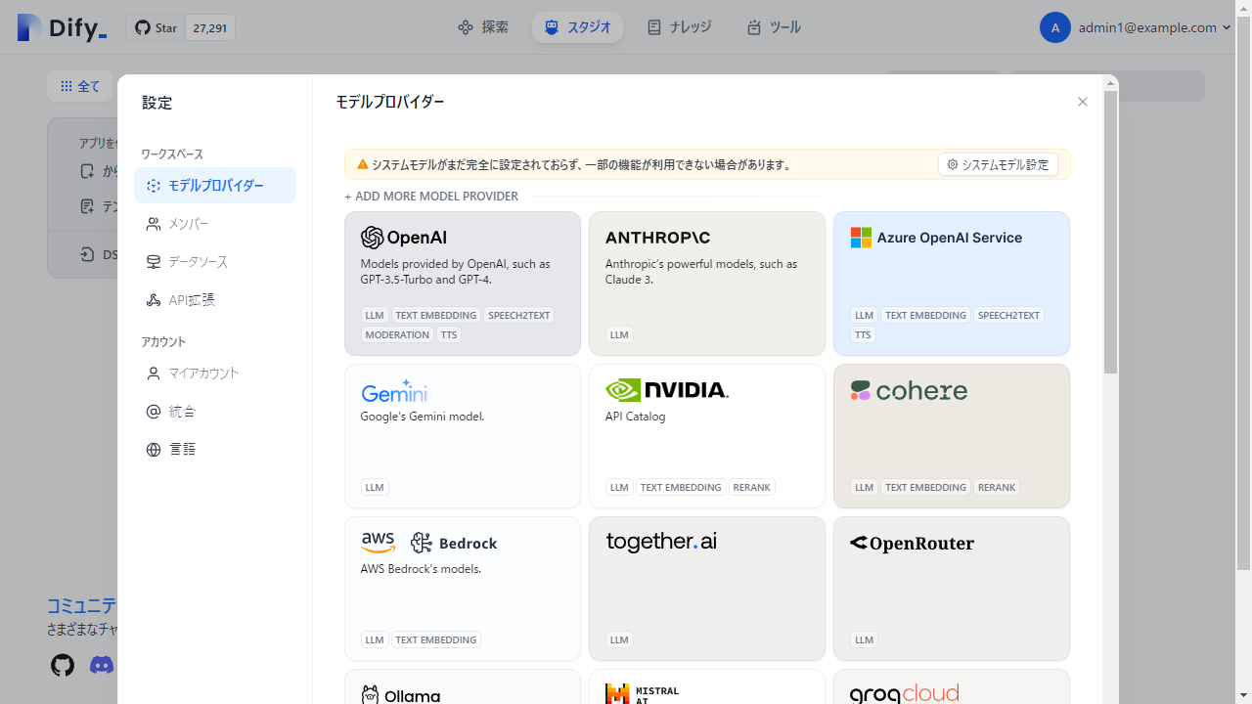Click the RERANK tag on NVIDIA card

pos(752,487)
